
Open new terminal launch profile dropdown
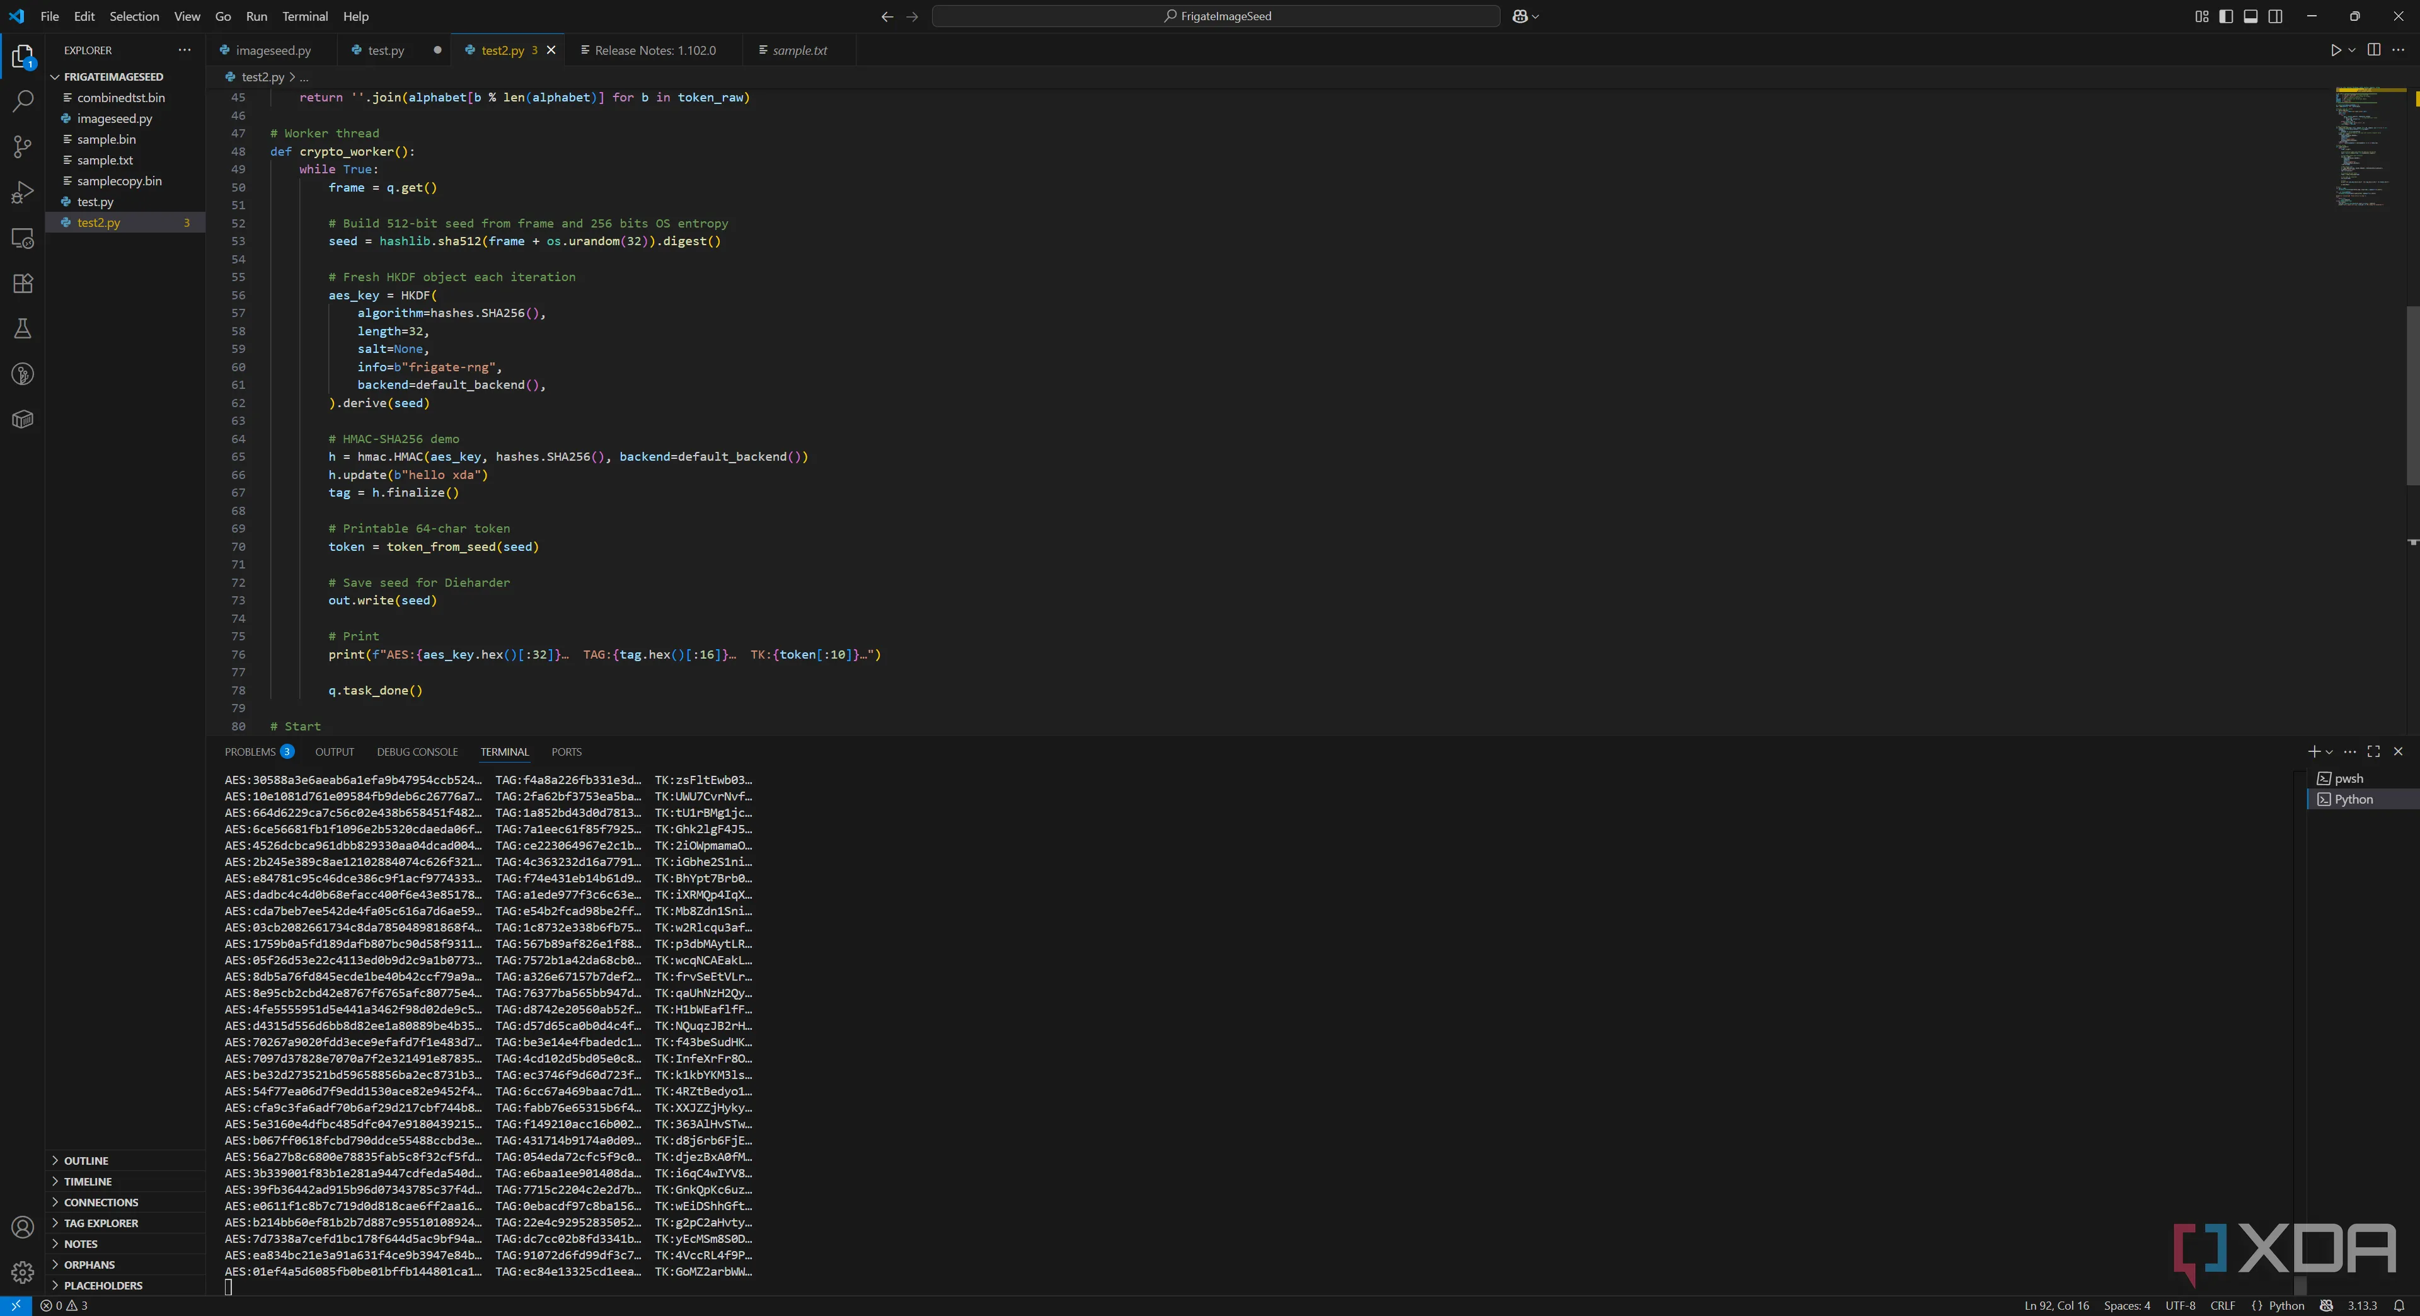(x=2329, y=751)
